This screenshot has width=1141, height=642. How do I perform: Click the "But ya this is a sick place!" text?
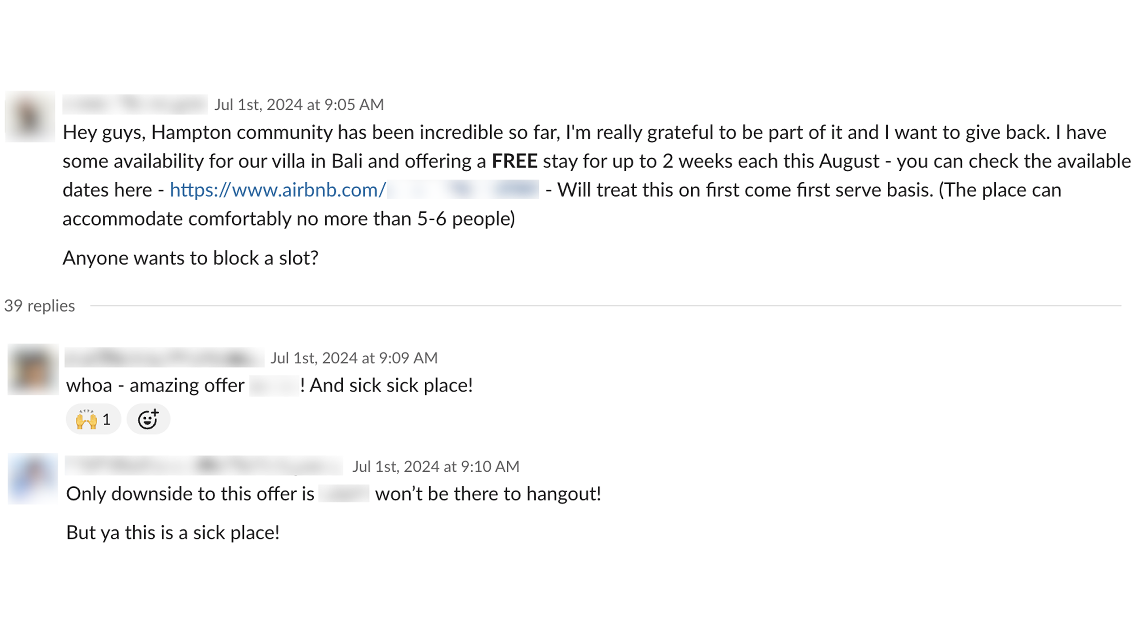point(173,533)
